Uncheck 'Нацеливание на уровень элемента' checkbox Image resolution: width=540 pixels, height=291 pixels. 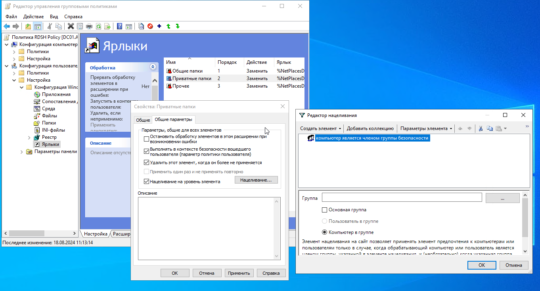[x=146, y=182]
